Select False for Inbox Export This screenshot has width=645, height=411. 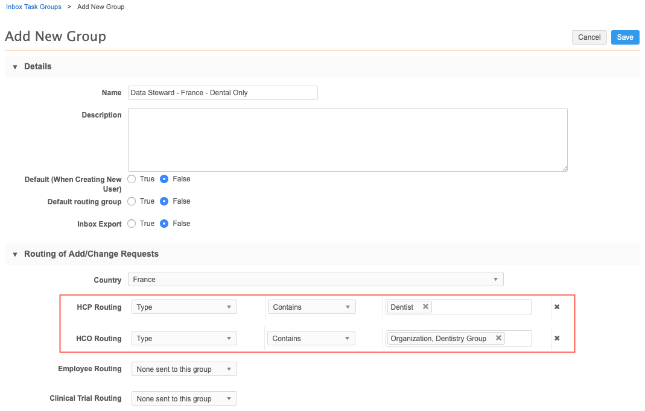(164, 224)
